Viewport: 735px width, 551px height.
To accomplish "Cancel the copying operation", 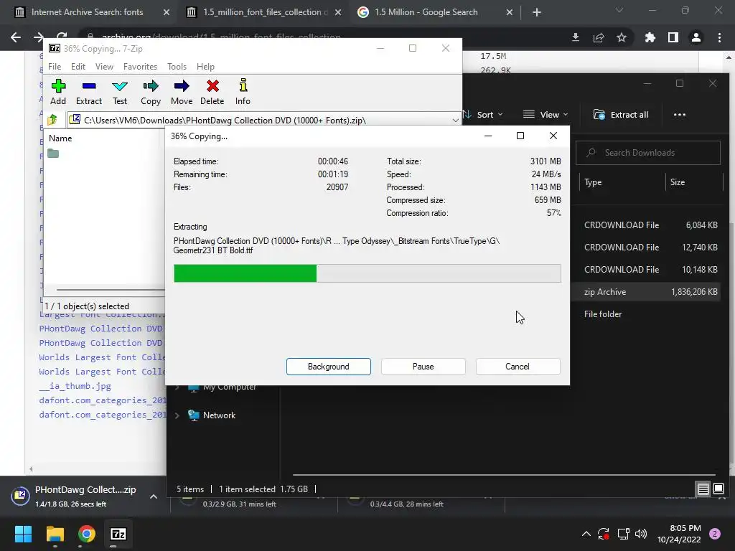I will click(x=518, y=367).
